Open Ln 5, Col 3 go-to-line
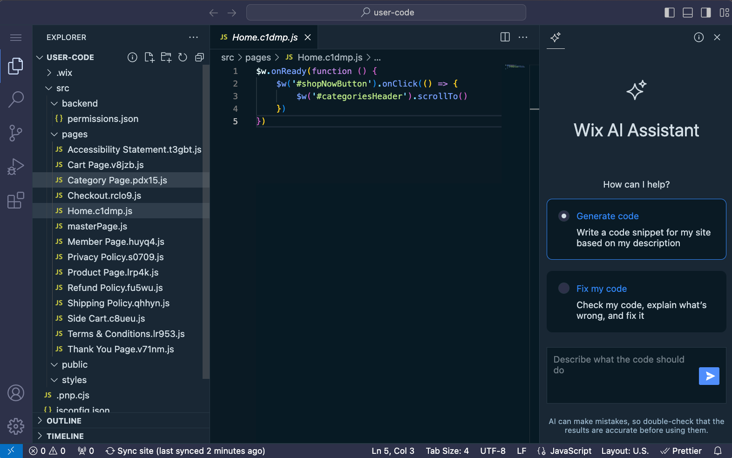 click(393, 451)
